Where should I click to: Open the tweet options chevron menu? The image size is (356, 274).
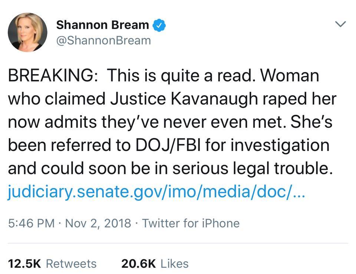[x=340, y=25]
